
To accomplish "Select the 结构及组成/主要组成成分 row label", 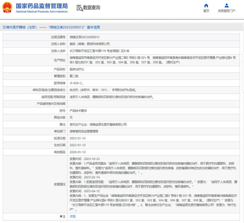I will (x=49, y=90).
